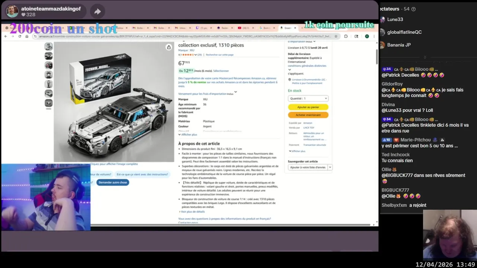Expand Afficher plus under product specs
Screen dimensions: 477x268
click(188, 135)
